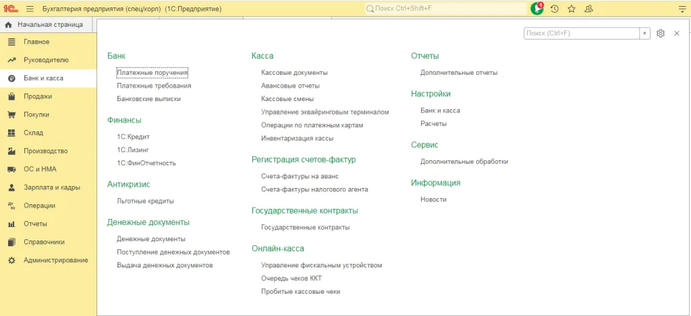Open 1С:Кредит link

tap(133, 136)
